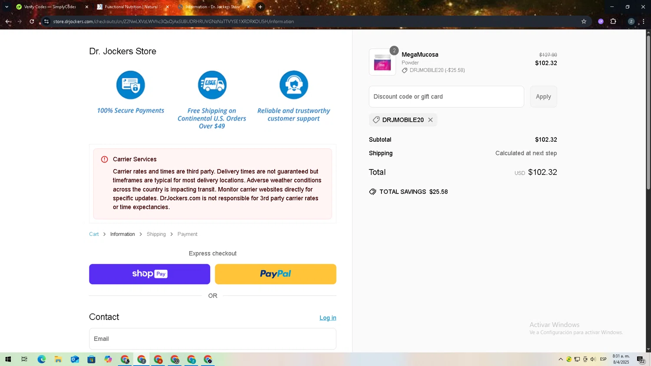Click the Shipping breadcrumb step
Viewport: 651px width, 366px height.
[156, 234]
